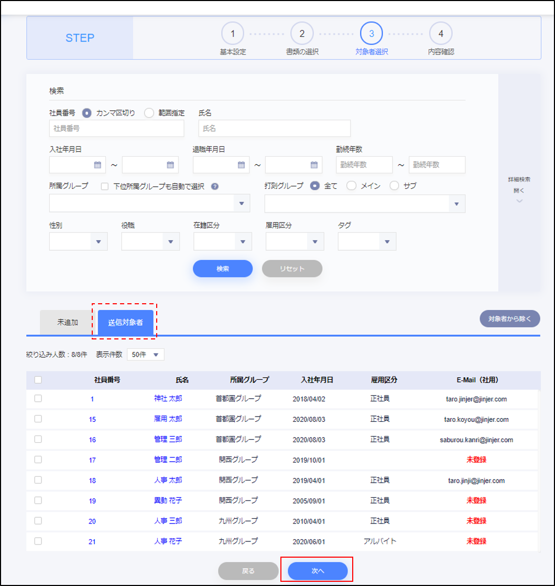The width and height of the screenshot is (555, 586).
Task: Click step 2 書類の選択 circle
Action: (x=302, y=33)
